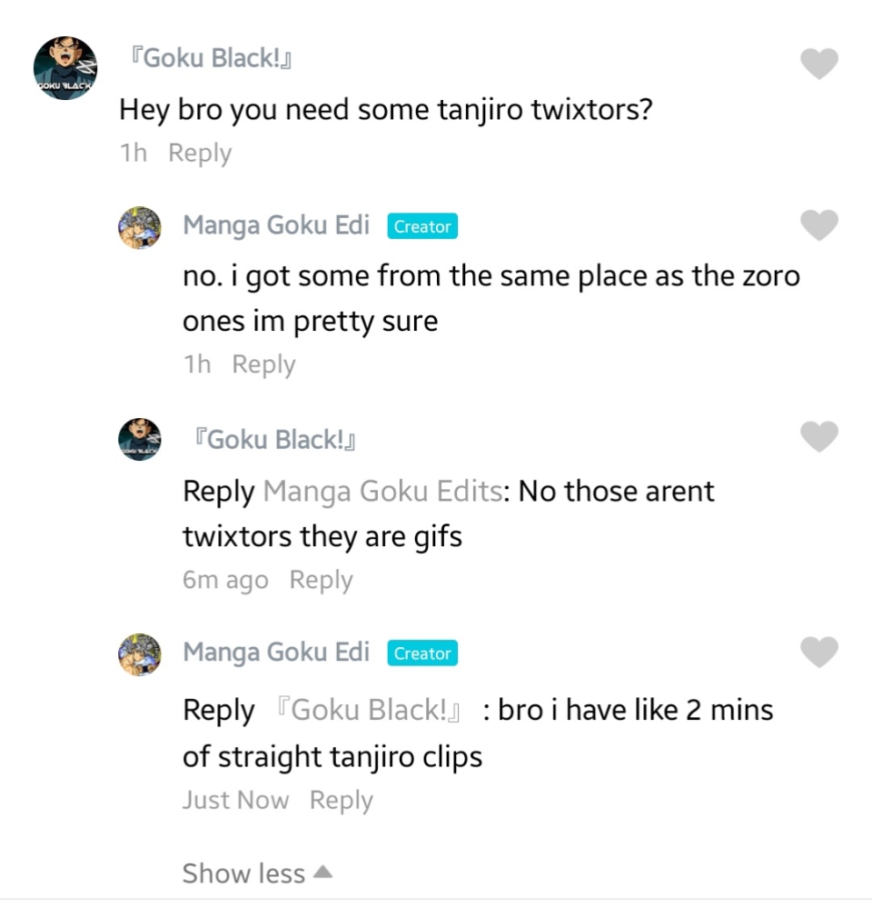This screenshot has height=907, width=872.
Task: Tap the mentioned 『Goku Black!』 name in last reply
Action: [370, 710]
